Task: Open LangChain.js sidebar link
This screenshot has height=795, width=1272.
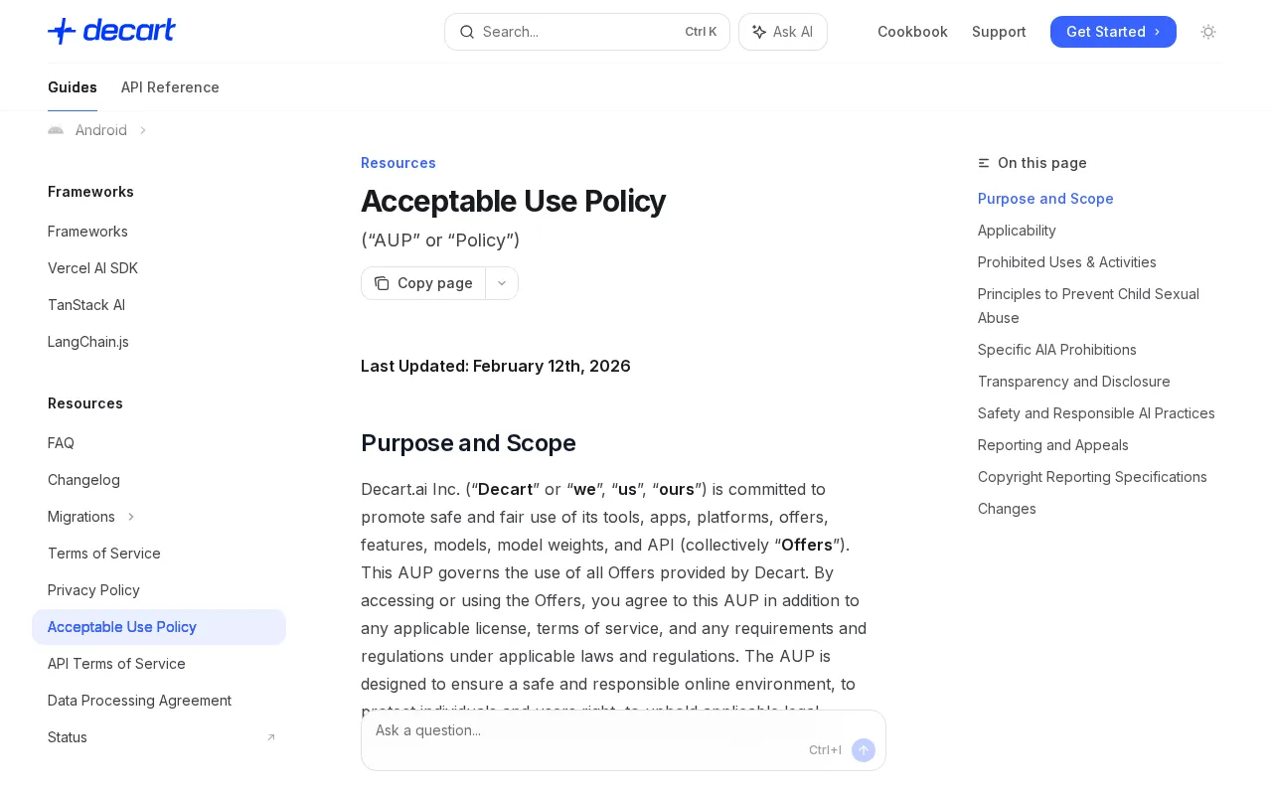Action: [x=88, y=342]
